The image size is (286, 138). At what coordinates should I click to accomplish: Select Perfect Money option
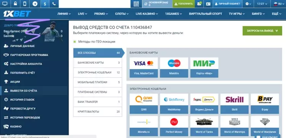pos(174,126)
